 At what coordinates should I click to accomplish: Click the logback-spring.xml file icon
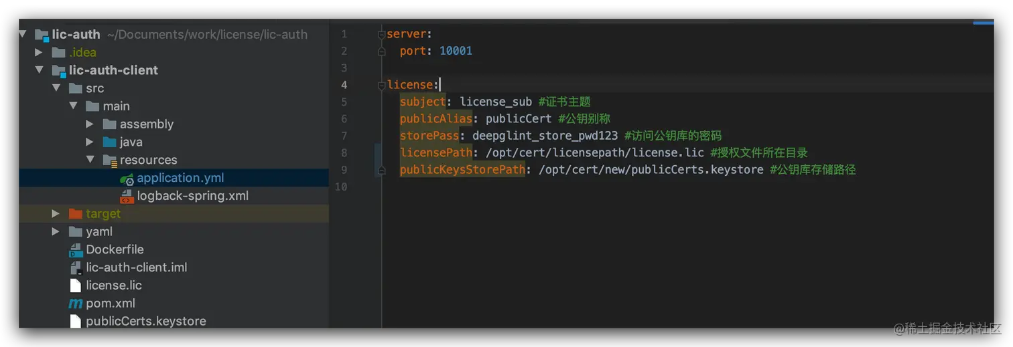(127, 196)
